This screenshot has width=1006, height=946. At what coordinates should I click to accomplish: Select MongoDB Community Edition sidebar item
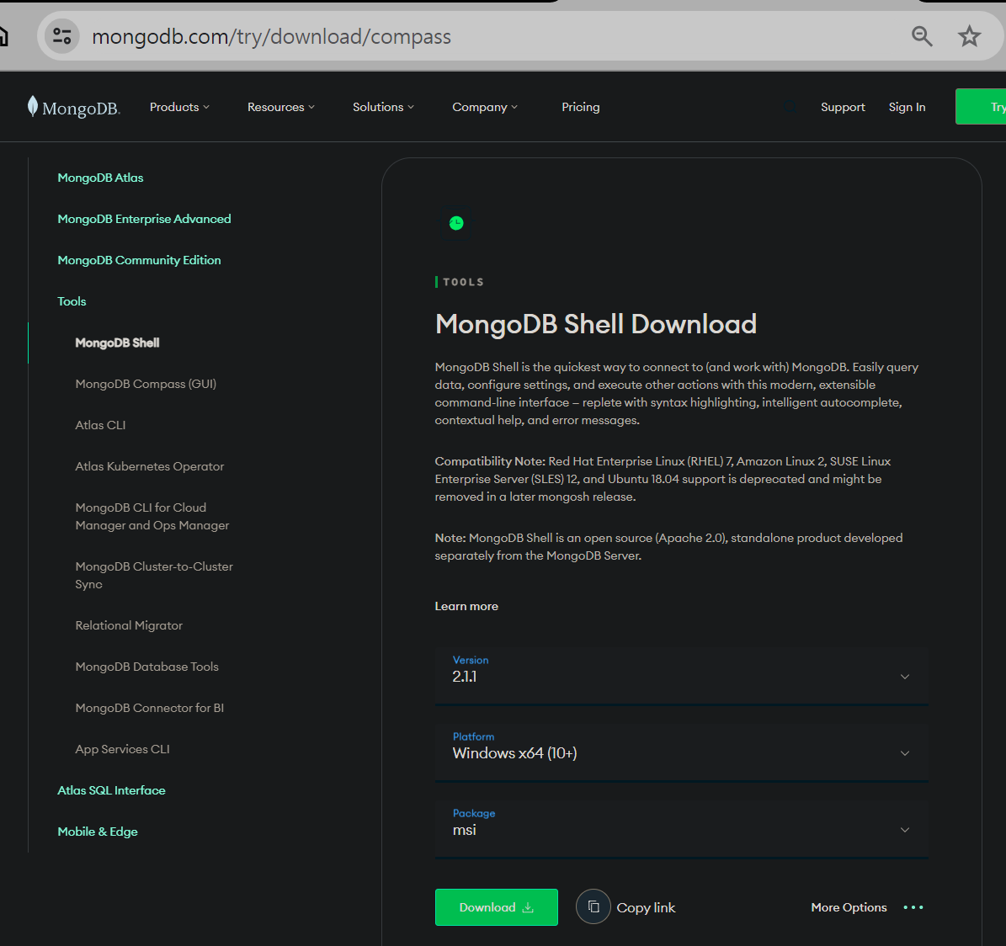pos(139,260)
